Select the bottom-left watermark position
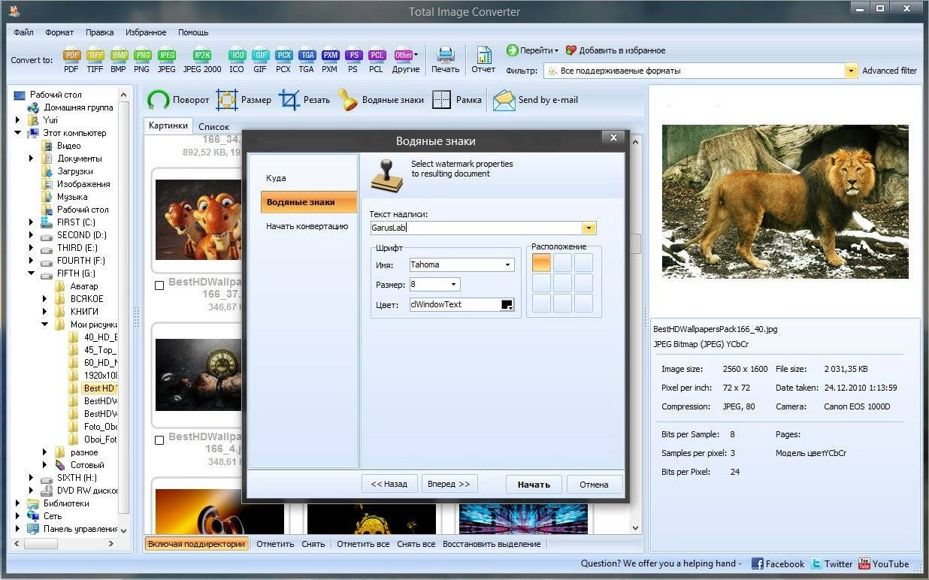This screenshot has height=580, width=929. pos(541,304)
